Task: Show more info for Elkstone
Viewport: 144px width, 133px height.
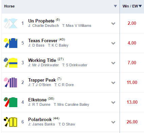Action: click(113, 102)
